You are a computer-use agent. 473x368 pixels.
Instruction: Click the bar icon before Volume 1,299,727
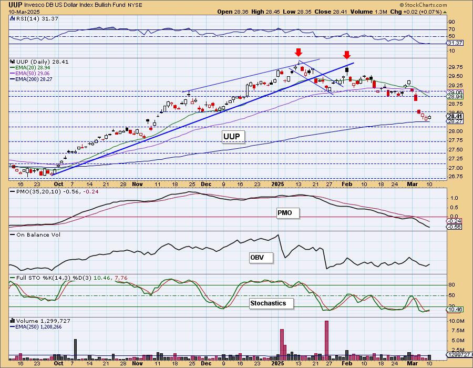(x=13, y=321)
